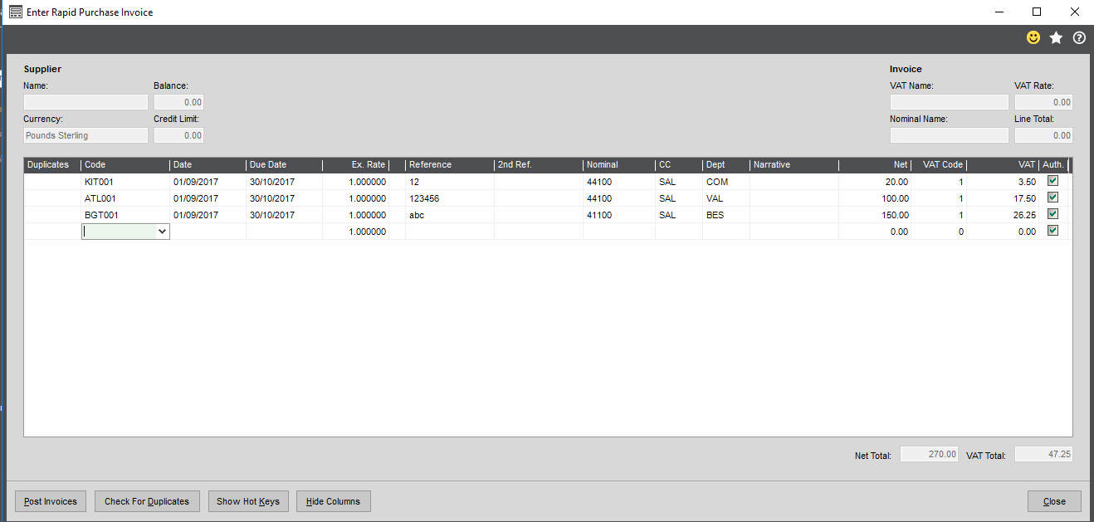
Task: Click the VAT Rate field
Action: (1044, 102)
